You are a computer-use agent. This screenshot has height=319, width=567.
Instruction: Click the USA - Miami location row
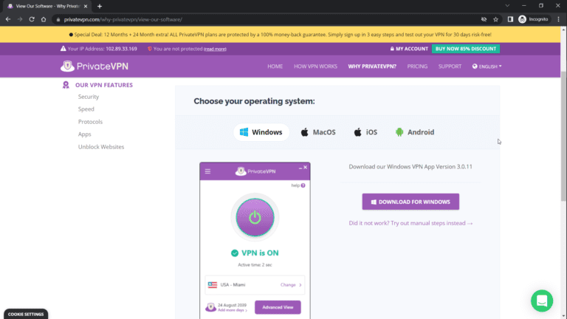tap(255, 285)
